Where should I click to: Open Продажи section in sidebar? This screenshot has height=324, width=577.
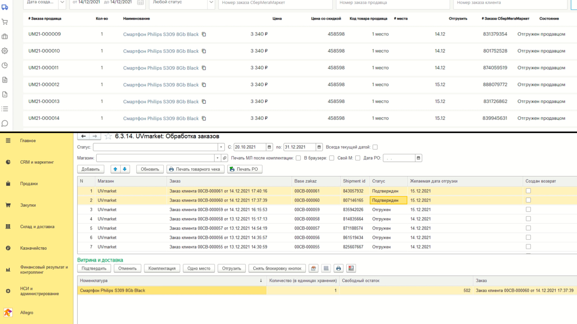click(29, 184)
